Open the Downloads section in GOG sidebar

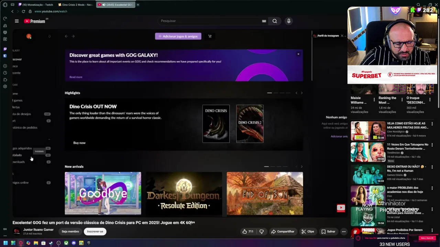[x=19, y=162]
